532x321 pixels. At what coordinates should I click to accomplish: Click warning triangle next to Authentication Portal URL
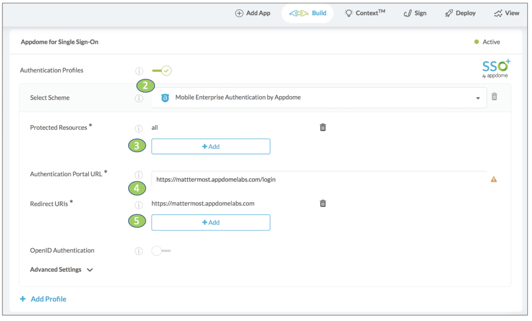tap(494, 179)
